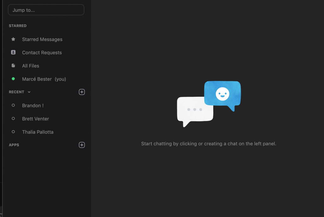The width and height of the screenshot is (324, 217).
Task: Click the plus icon next to APPS
Action: click(82, 145)
